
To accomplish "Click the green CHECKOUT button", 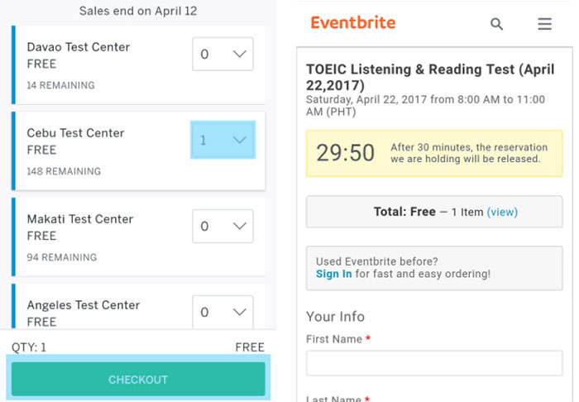I will click(x=138, y=379).
